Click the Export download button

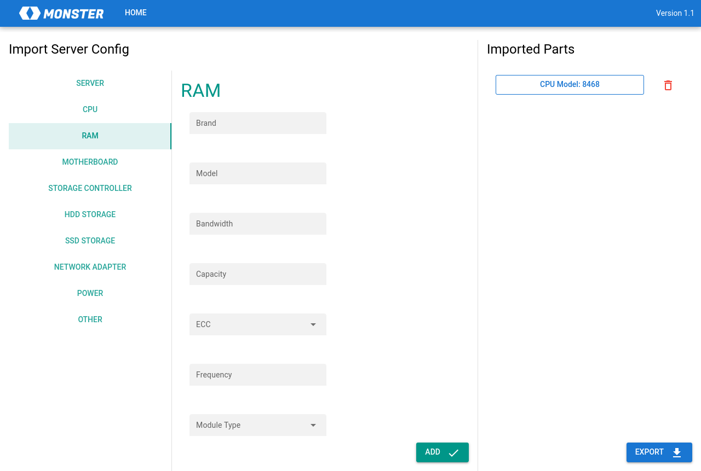click(x=659, y=452)
